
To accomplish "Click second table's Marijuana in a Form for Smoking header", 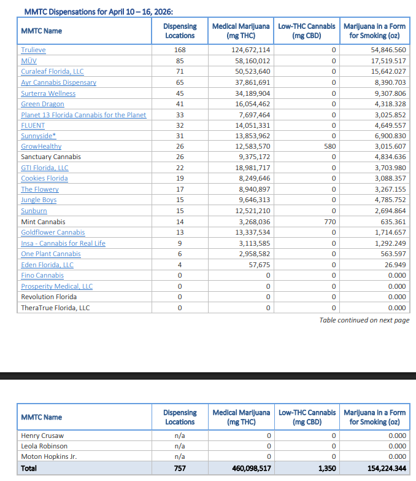I will (374, 417).
